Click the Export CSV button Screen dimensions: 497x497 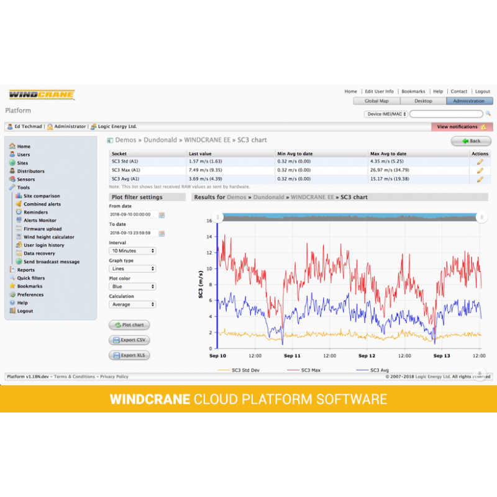(129, 340)
